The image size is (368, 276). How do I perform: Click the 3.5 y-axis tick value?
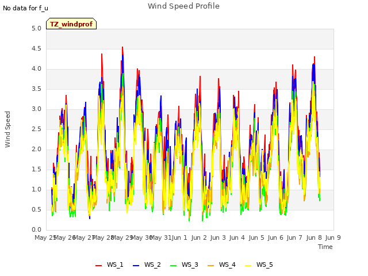(x=36, y=89)
